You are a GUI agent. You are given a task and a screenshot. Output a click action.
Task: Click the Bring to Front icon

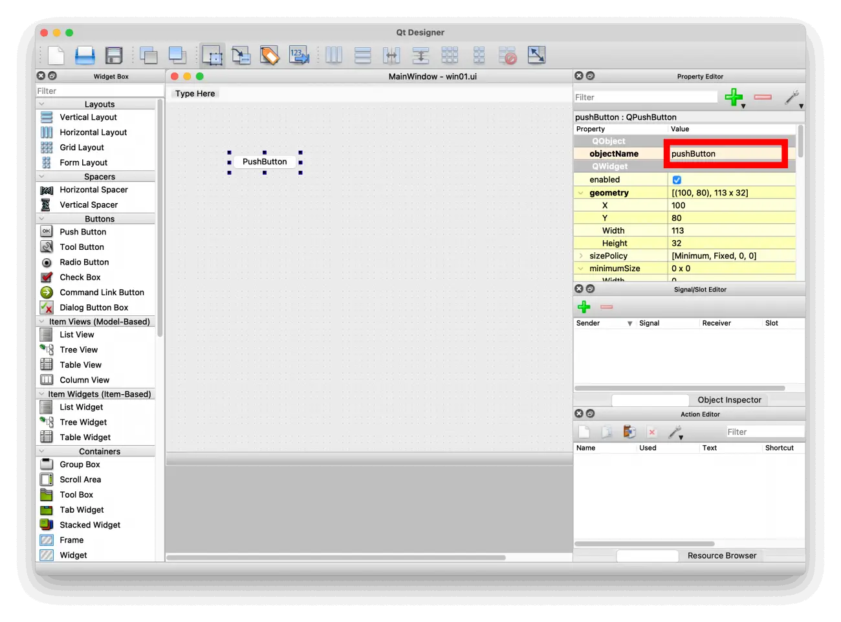(177, 55)
